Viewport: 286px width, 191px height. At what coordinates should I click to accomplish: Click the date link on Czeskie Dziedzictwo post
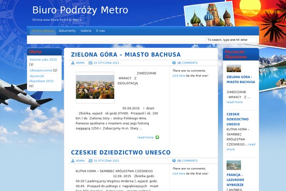click(x=106, y=160)
